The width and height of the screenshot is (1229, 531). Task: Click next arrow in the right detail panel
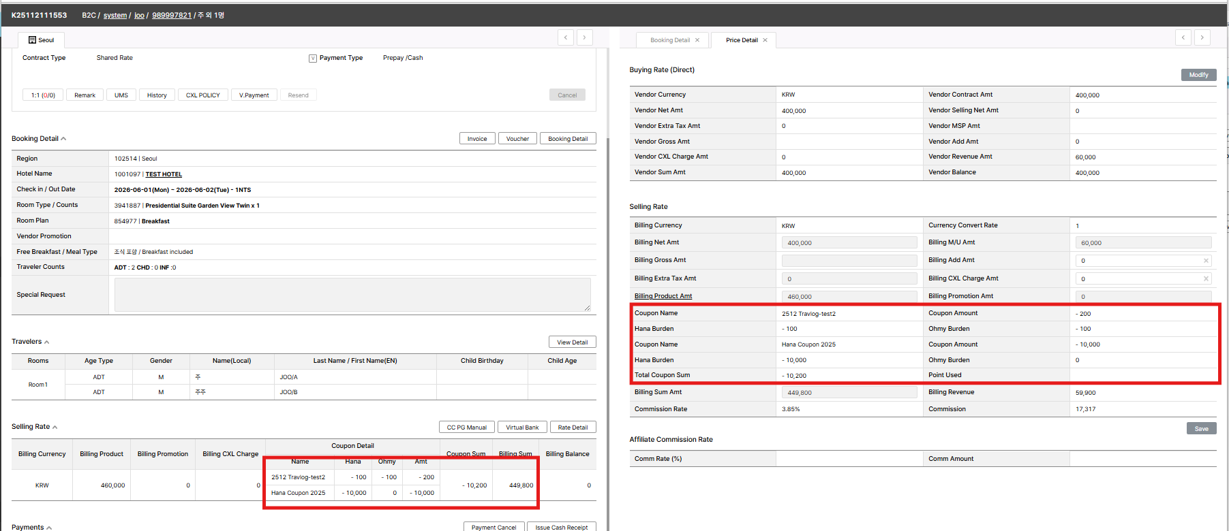tap(1202, 37)
